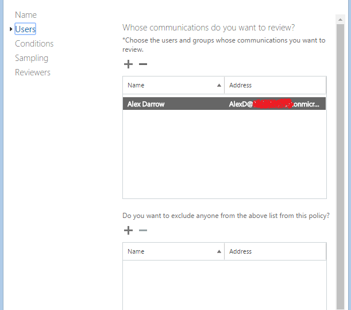Image resolution: width=351 pixels, height=310 pixels.
Task: Click the arrow marker beside Users
Action: coord(11,29)
